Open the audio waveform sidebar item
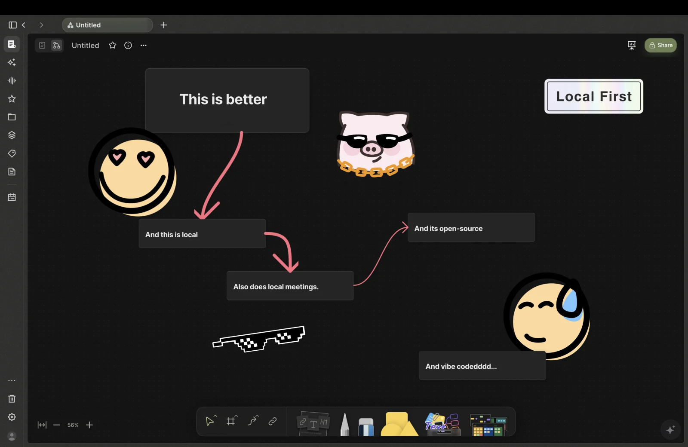The width and height of the screenshot is (688, 447). (x=12, y=80)
